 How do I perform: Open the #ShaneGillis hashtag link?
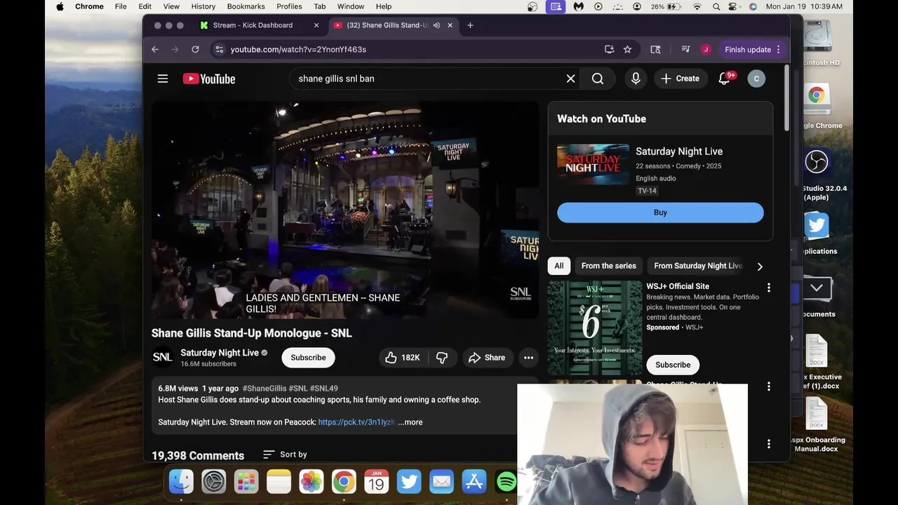(264, 389)
